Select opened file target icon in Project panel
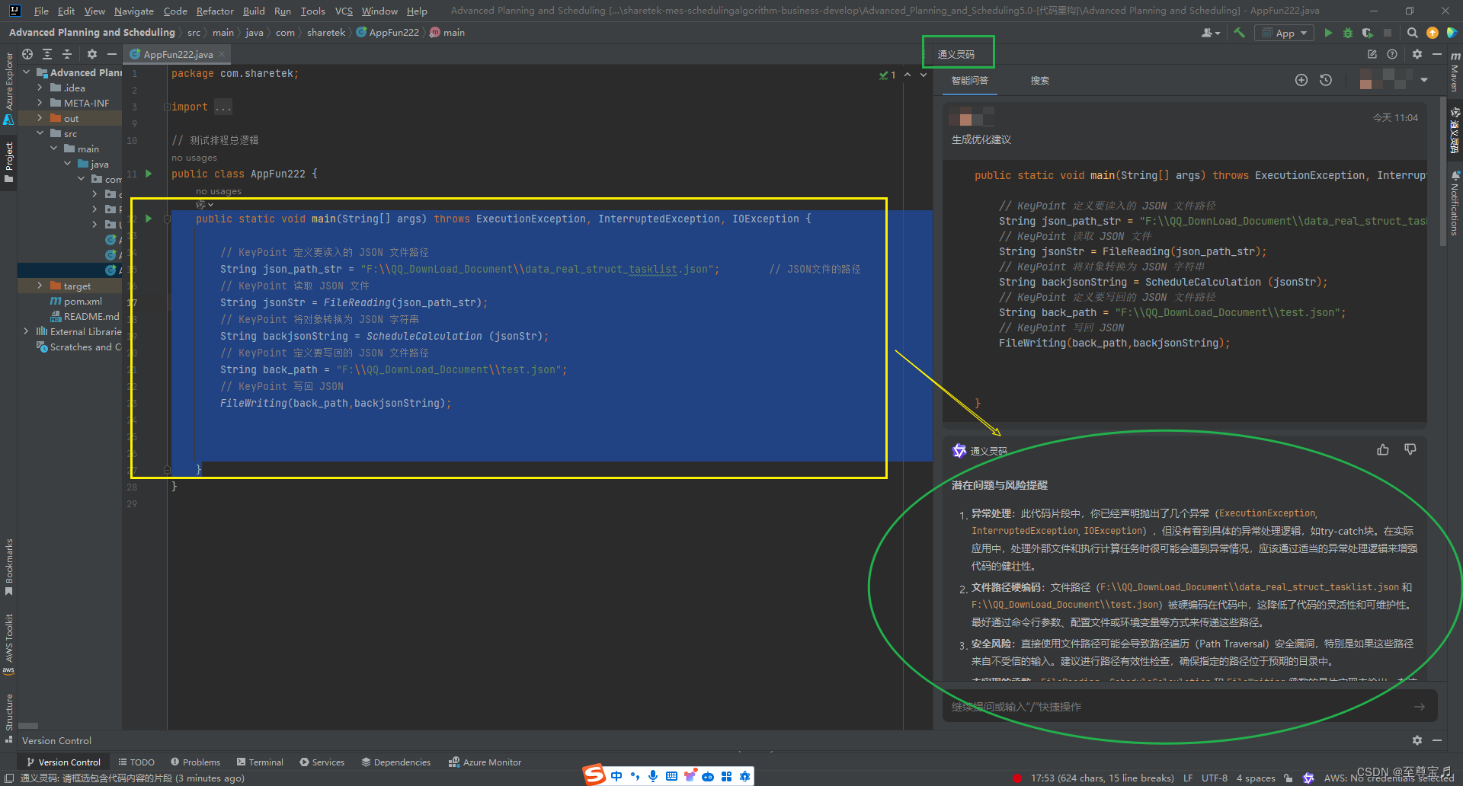 27,54
